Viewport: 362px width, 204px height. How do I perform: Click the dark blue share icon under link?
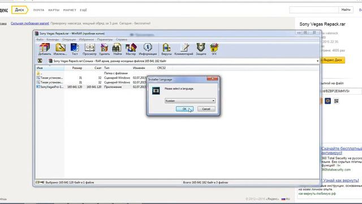pyautogui.click(x=327, y=101)
